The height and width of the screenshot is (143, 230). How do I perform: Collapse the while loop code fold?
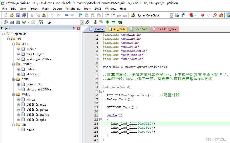[x=100, y=120]
